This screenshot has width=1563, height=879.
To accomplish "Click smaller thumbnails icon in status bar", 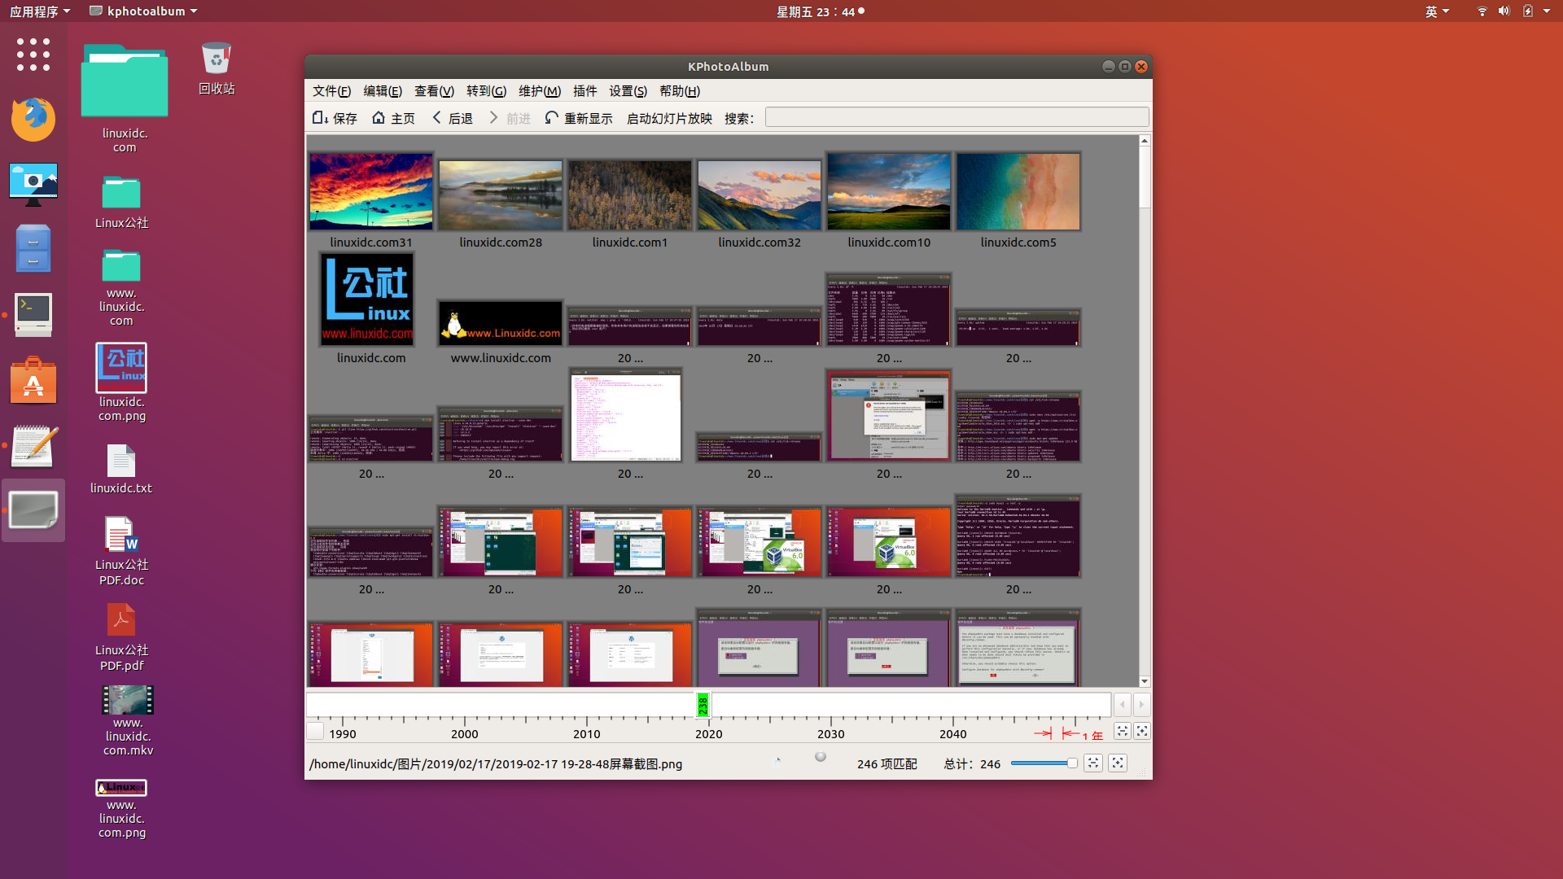I will 1093,763.
